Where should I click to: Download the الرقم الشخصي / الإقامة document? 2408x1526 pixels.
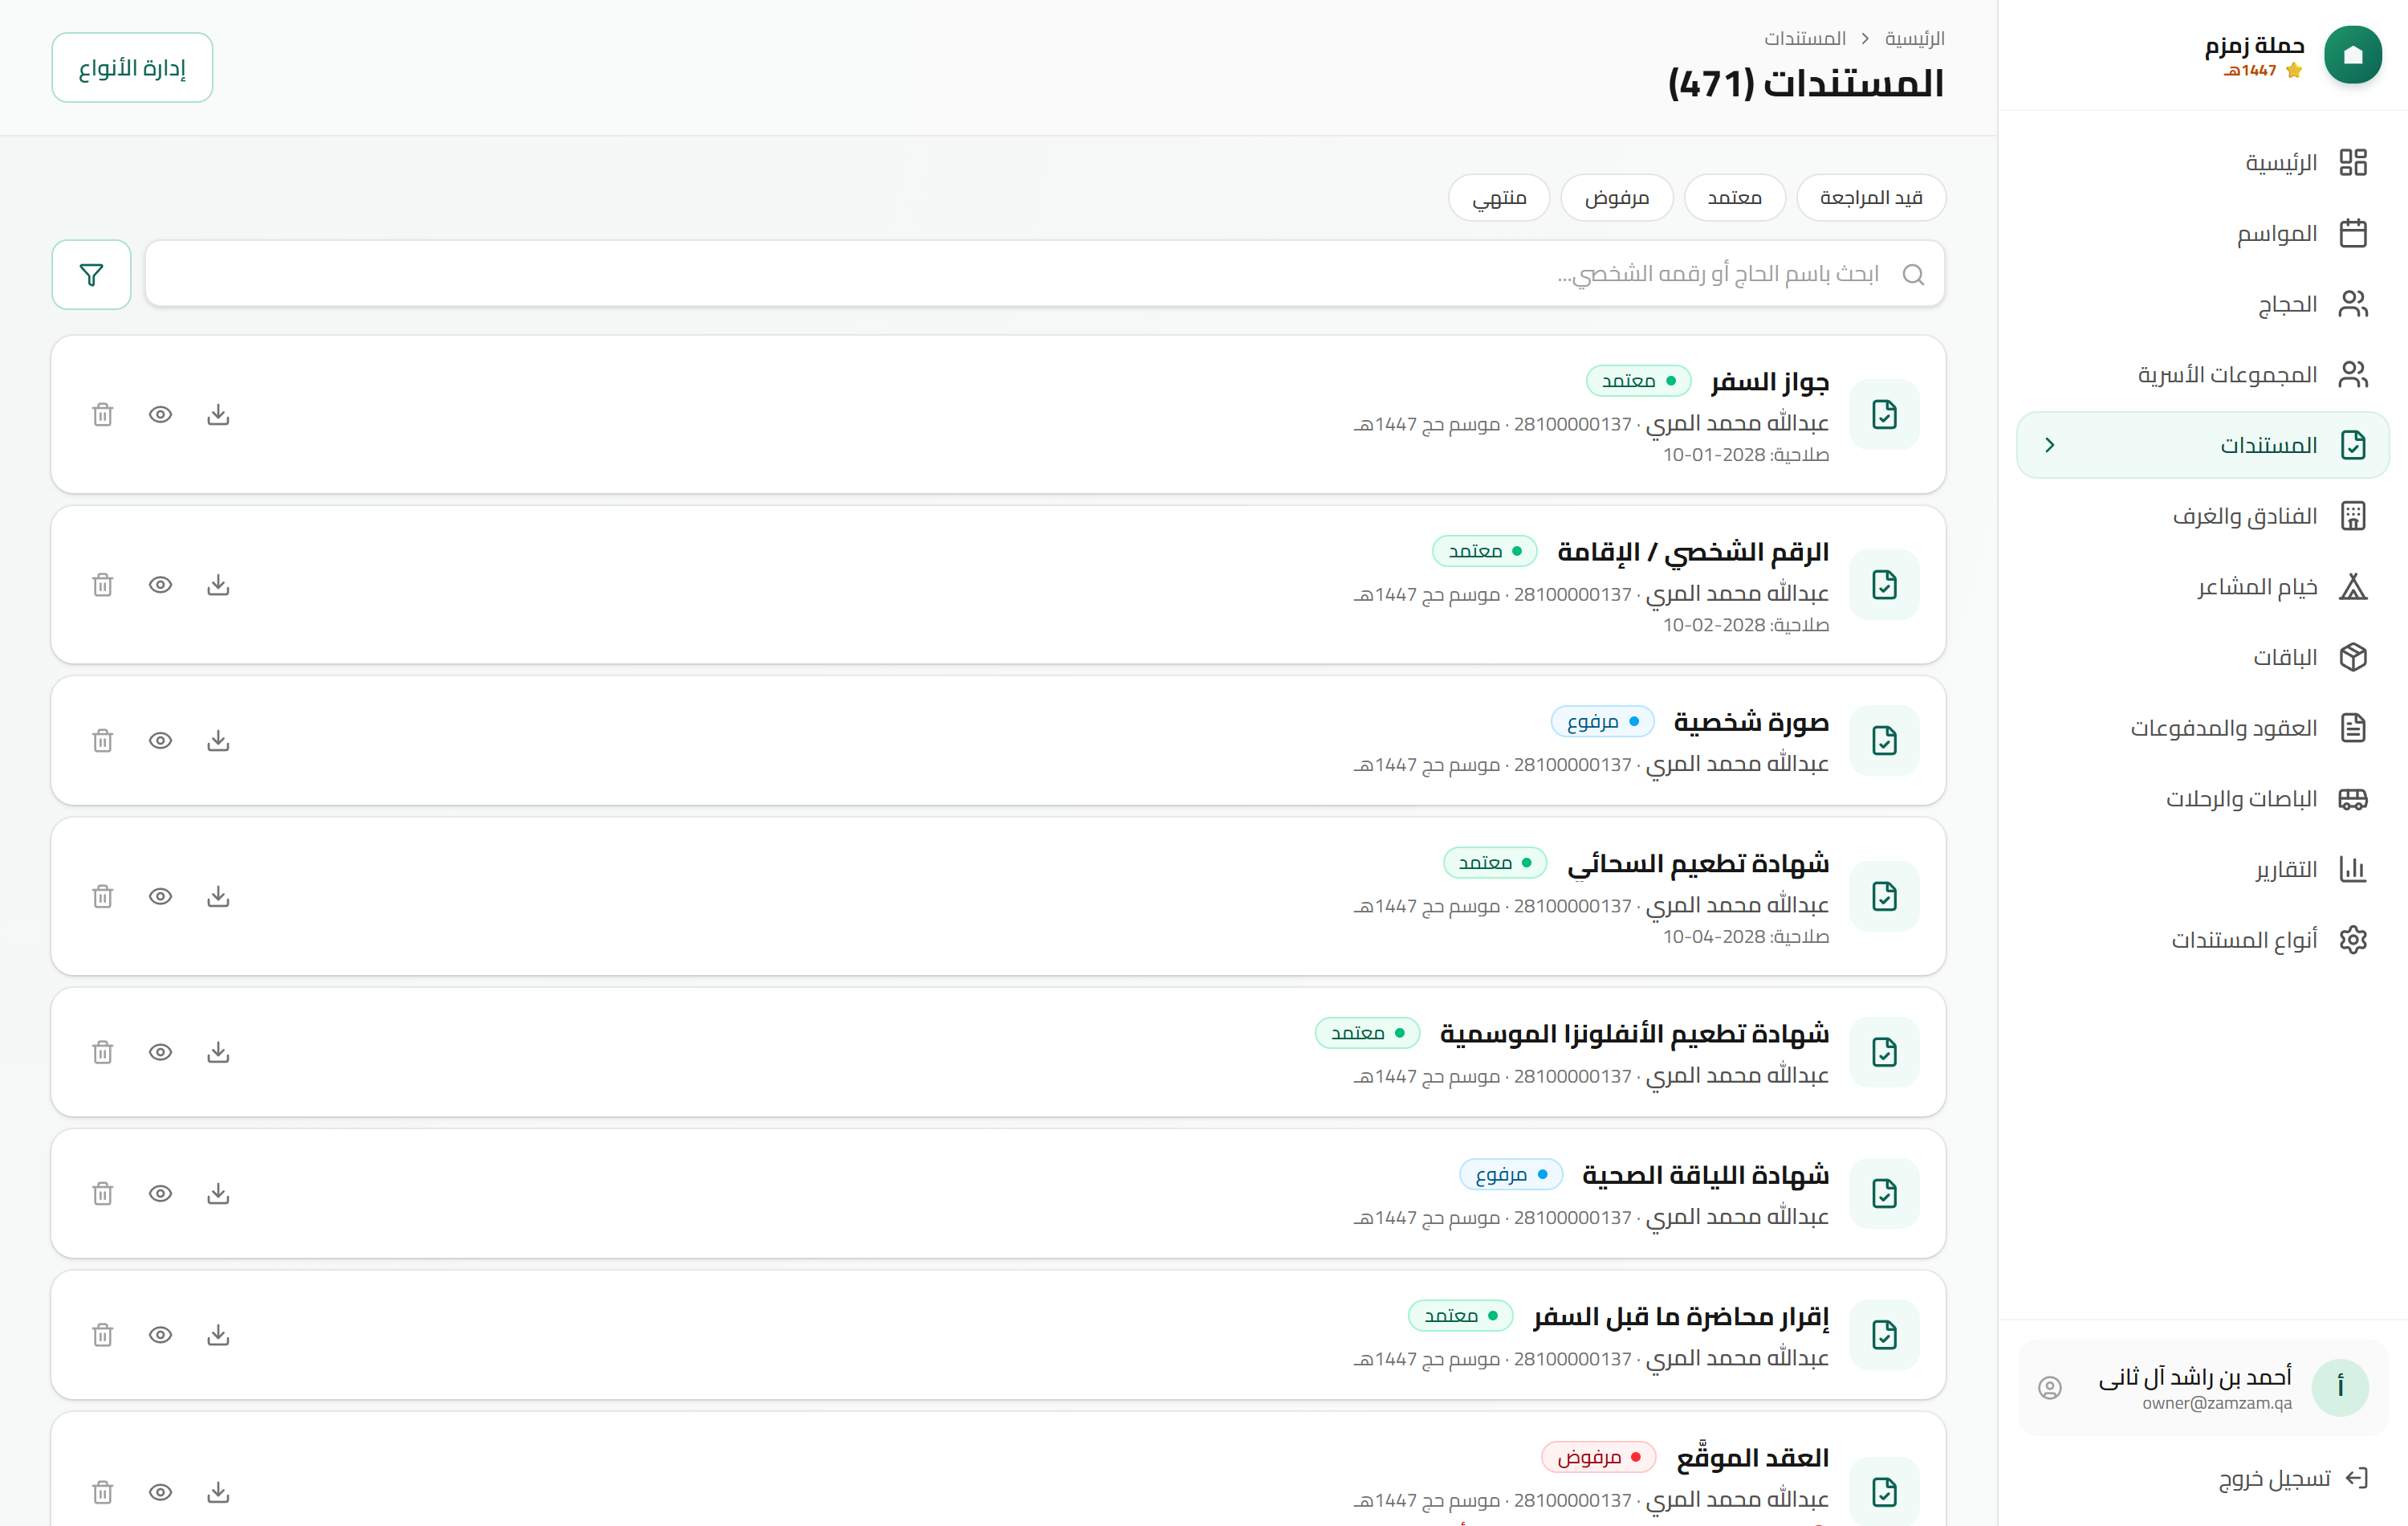coord(218,585)
